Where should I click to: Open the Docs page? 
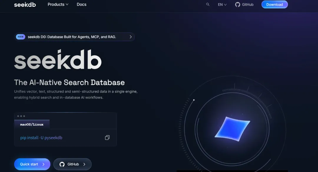(x=82, y=4)
